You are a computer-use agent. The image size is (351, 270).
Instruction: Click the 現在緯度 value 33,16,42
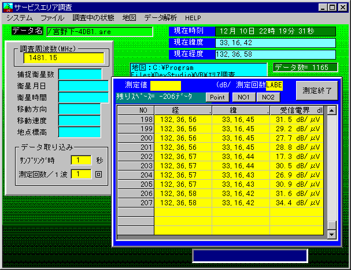pyautogui.click(x=275, y=43)
